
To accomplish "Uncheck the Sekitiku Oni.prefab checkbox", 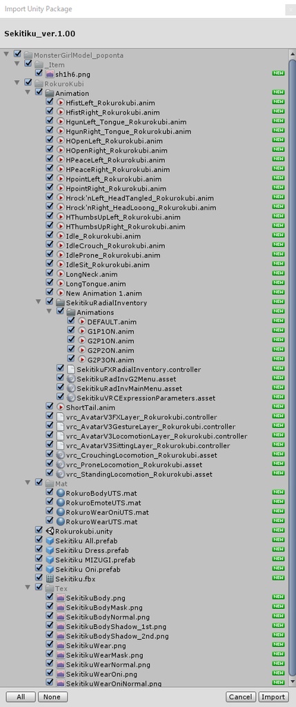I will [39, 569].
